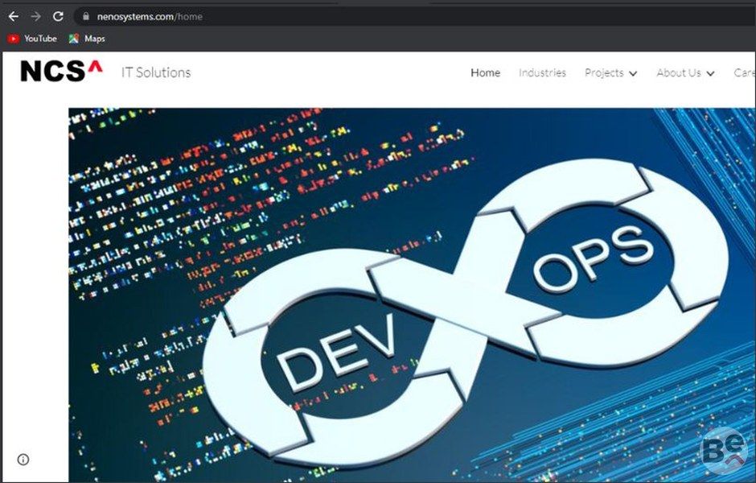Click the NCS logo
Screen dimensions: 756x483
(x=61, y=72)
